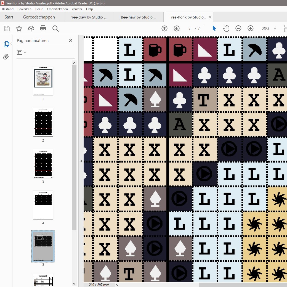Activate the arrow selection tool
The image size is (287, 287).
(x=214, y=28)
